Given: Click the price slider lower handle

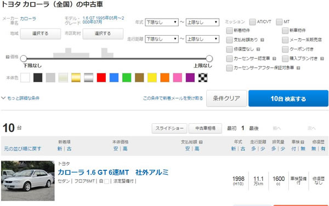Looking at the screenshot, I should coord(24,59).
